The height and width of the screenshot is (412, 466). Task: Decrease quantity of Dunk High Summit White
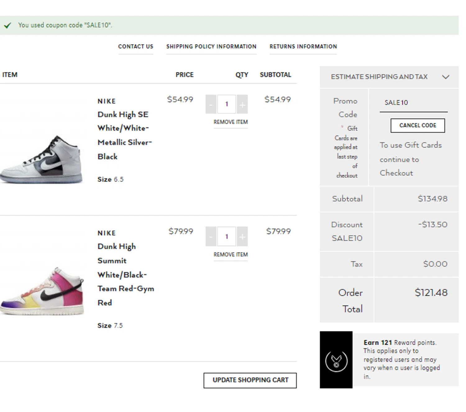pyautogui.click(x=211, y=237)
